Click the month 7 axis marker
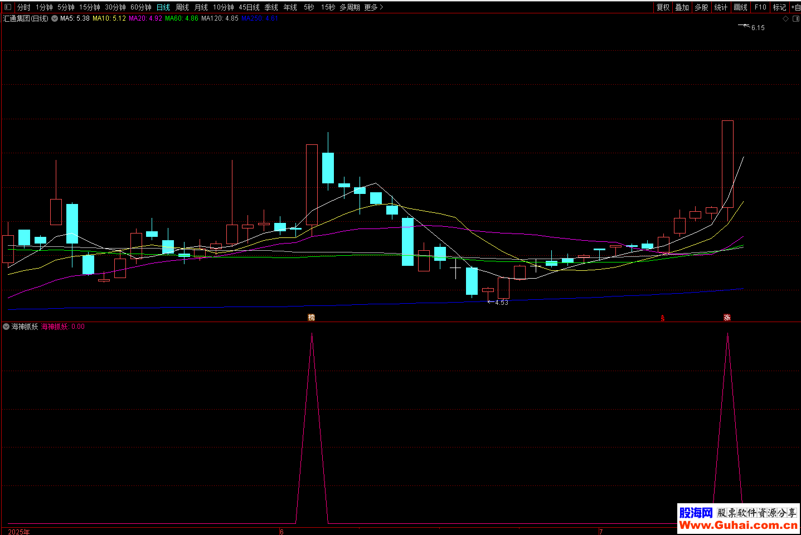Screen dimensions: 801x535 [x=601, y=532]
